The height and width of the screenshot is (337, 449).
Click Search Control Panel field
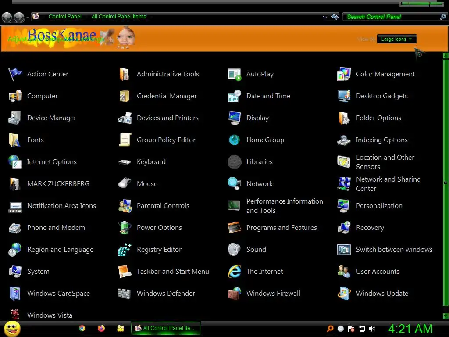(392, 17)
